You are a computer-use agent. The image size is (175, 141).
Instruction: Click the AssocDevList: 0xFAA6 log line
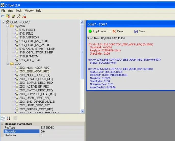103,87
